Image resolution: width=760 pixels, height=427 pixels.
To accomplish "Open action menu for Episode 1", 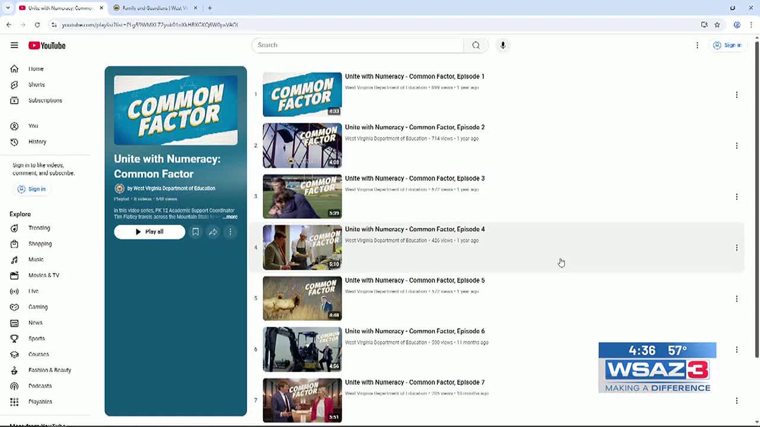I will (736, 95).
